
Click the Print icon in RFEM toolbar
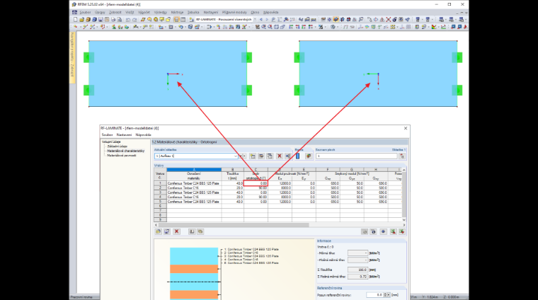(113, 20)
